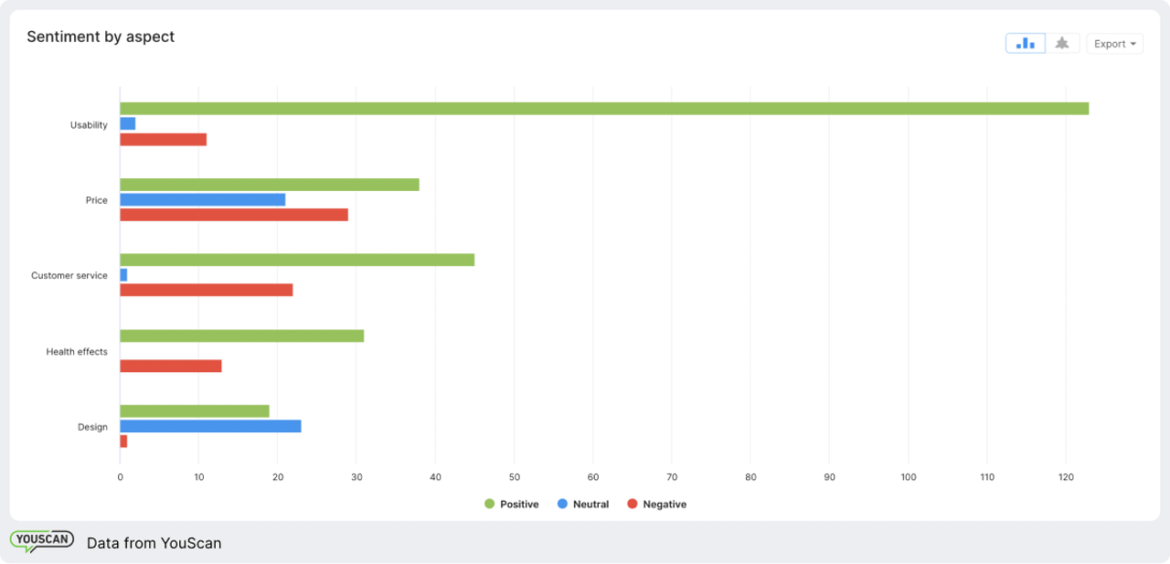
Task: Switch to the star chart view icon
Action: (x=1061, y=42)
